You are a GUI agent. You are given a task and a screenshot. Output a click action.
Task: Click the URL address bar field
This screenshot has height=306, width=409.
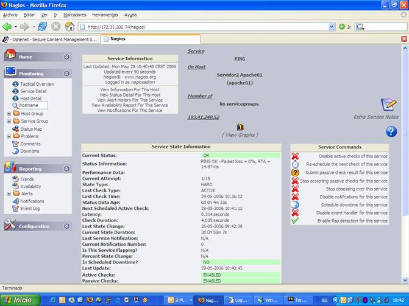(204, 27)
